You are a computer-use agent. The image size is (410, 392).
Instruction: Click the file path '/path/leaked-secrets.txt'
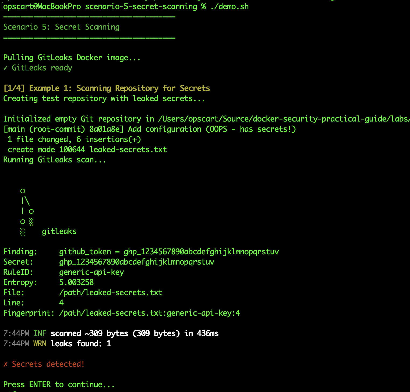[x=111, y=293]
